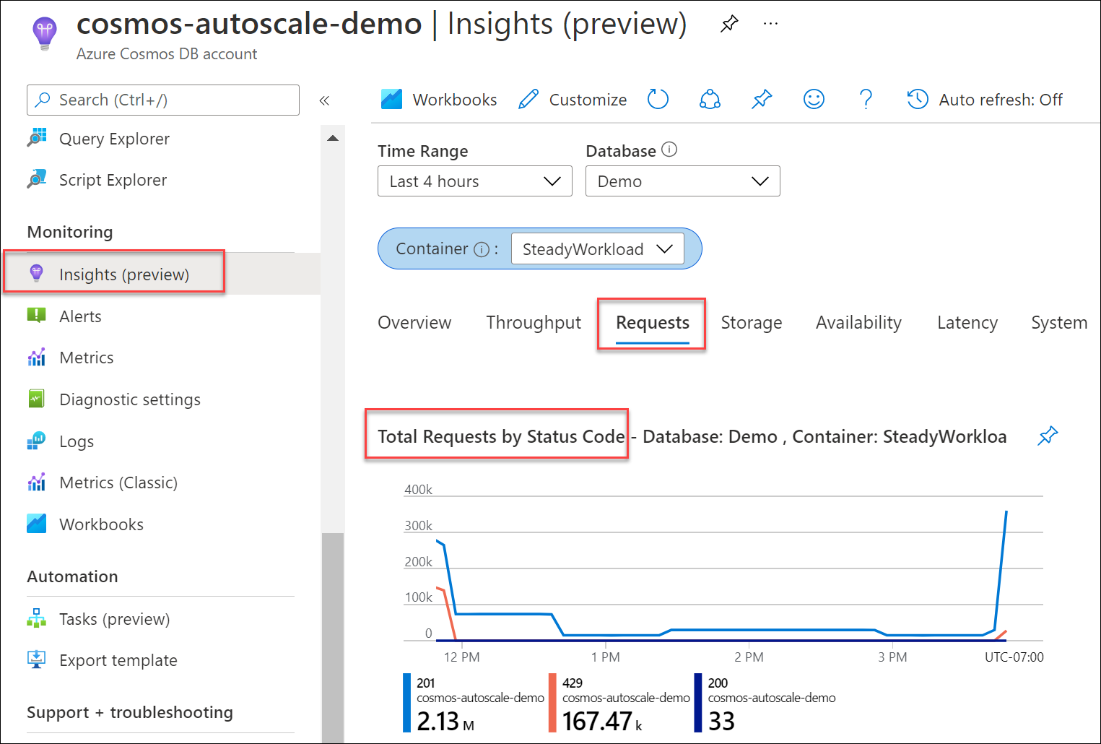
Task: Open the Time Range dropdown
Action: (x=474, y=181)
